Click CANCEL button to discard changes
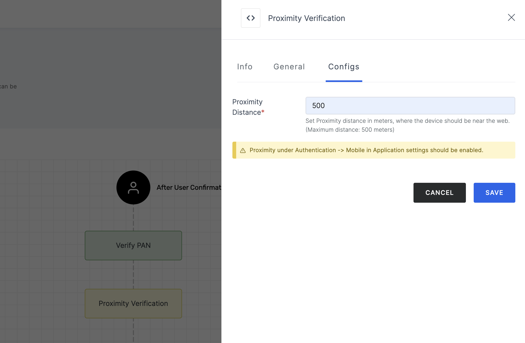The height and width of the screenshot is (343, 525). 440,192
